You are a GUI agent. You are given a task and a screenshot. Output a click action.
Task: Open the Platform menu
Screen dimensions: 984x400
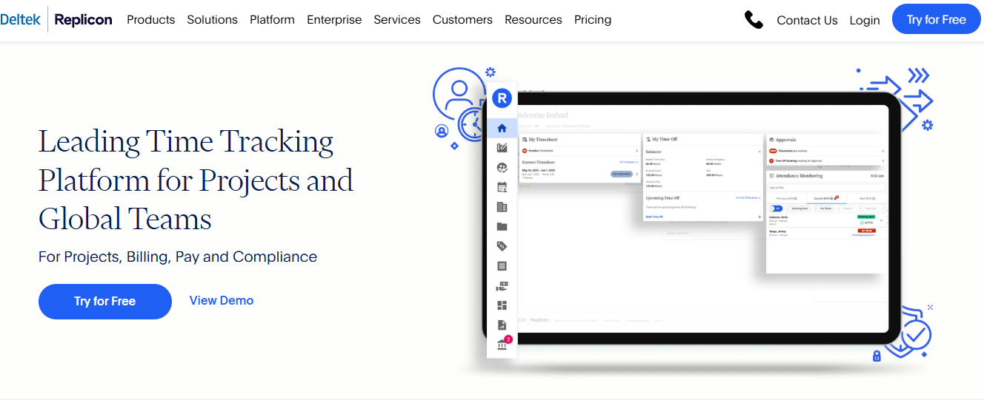coord(272,20)
